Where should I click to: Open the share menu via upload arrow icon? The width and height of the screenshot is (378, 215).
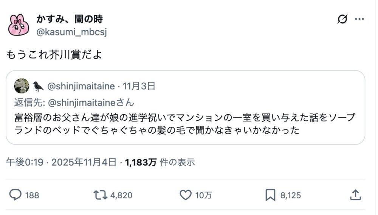pyautogui.click(x=355, y=195)
